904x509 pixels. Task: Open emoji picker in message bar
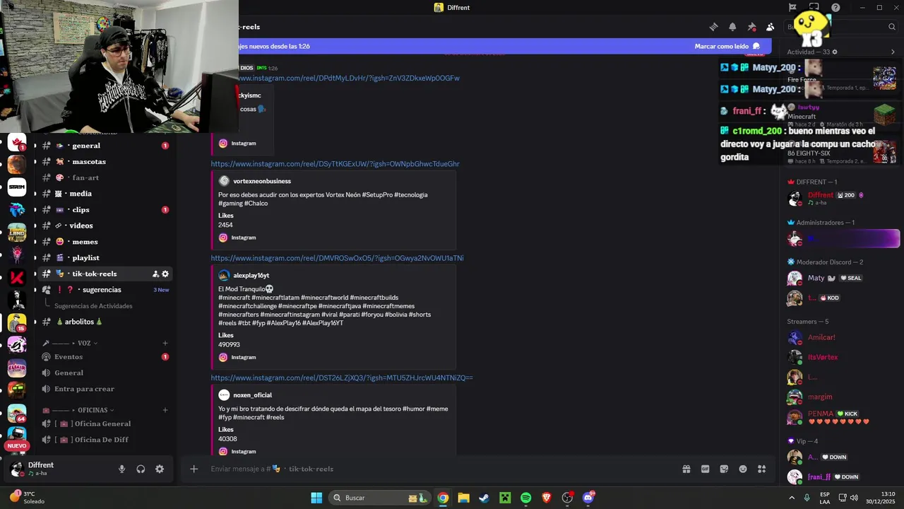point(743,469)
